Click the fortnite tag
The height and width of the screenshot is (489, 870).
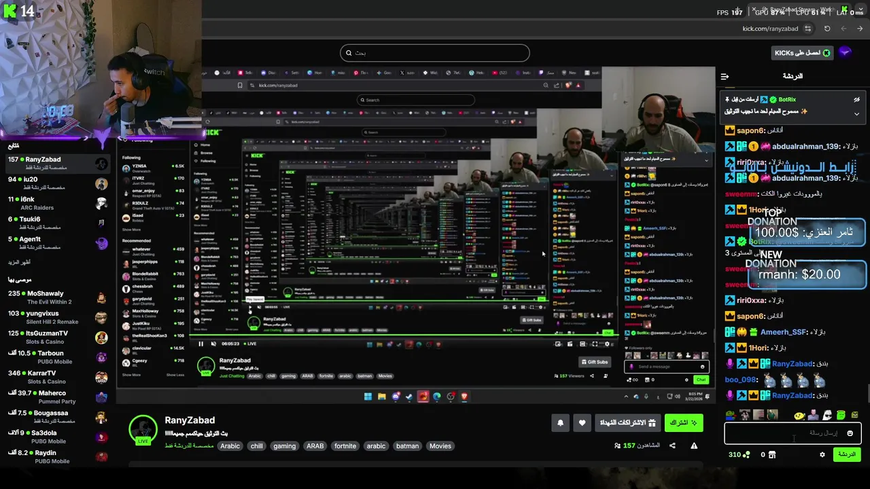click(x=345, y=446)
